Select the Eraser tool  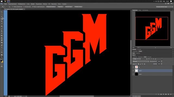[2, 36]
